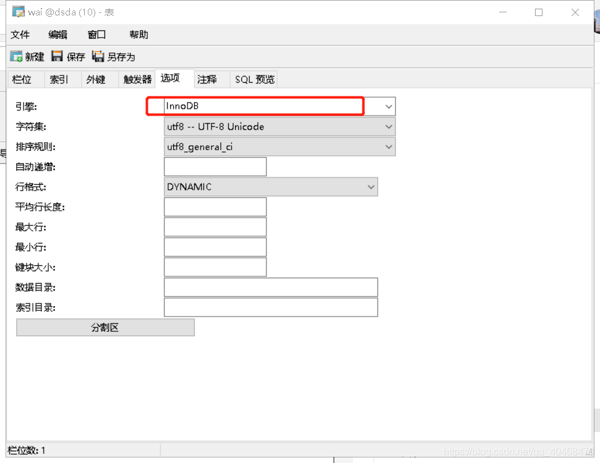
Task: Open the 文件 menu
Action: pyautogui.click(x=20, y=35)
